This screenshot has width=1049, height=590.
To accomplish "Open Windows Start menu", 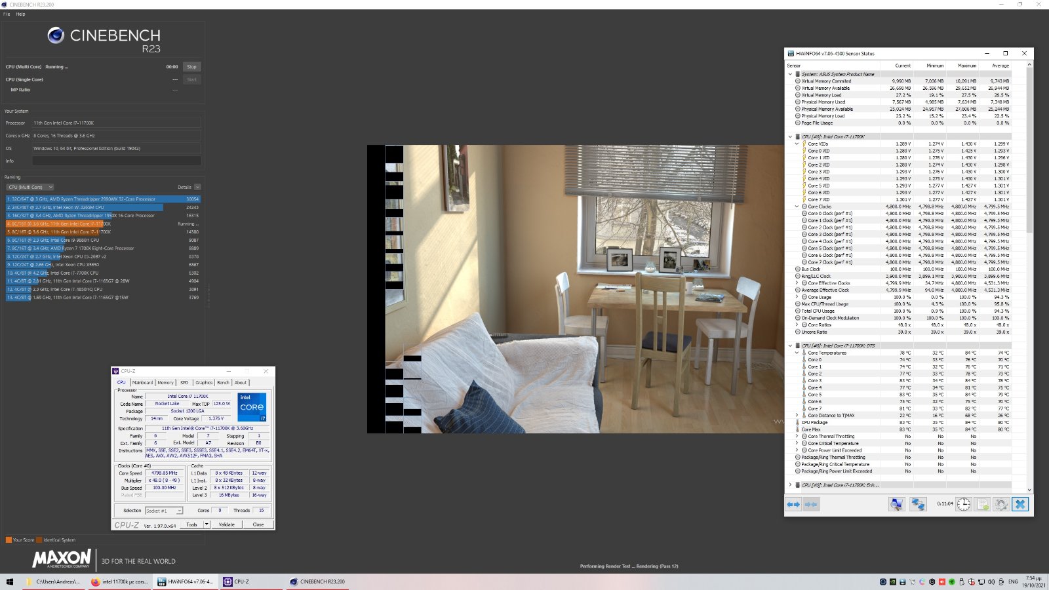I will (x=9, y=581).
